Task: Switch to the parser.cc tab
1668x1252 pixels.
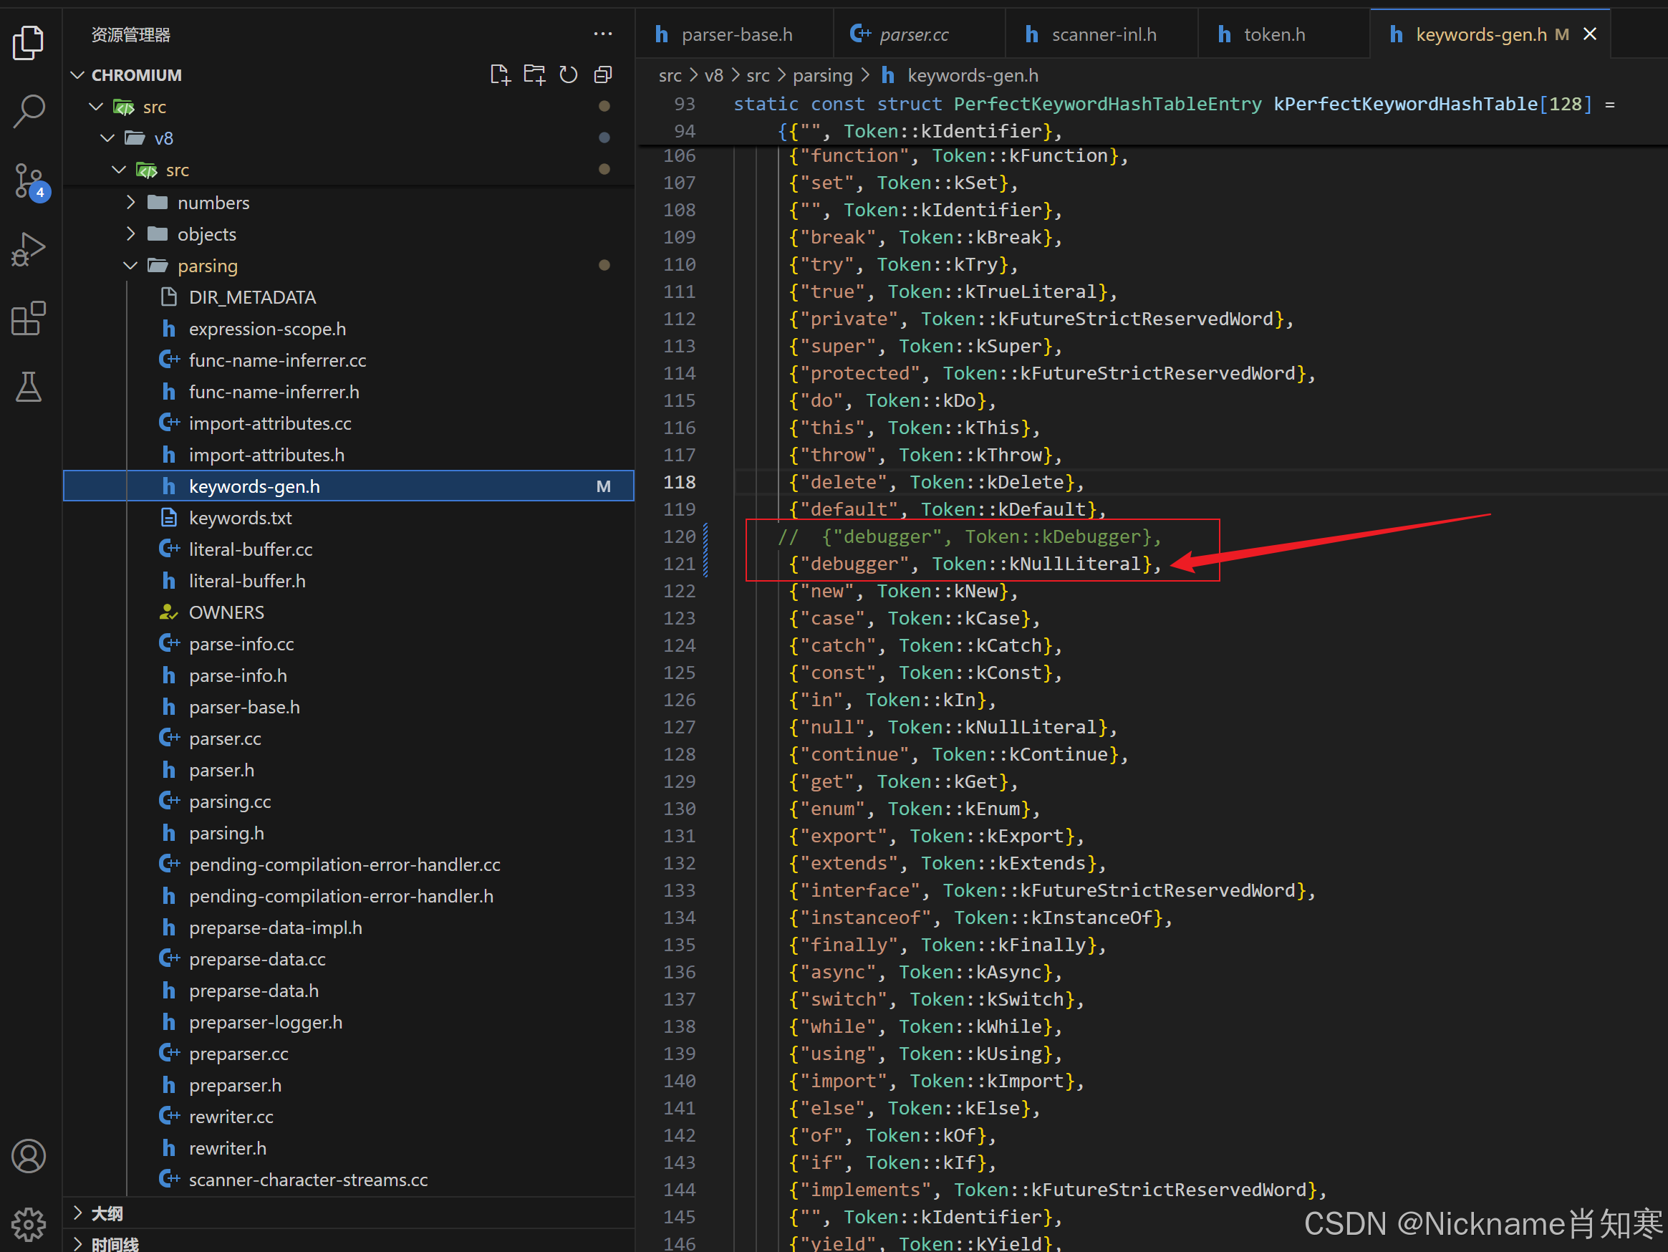Action: (x=913, y=34)
